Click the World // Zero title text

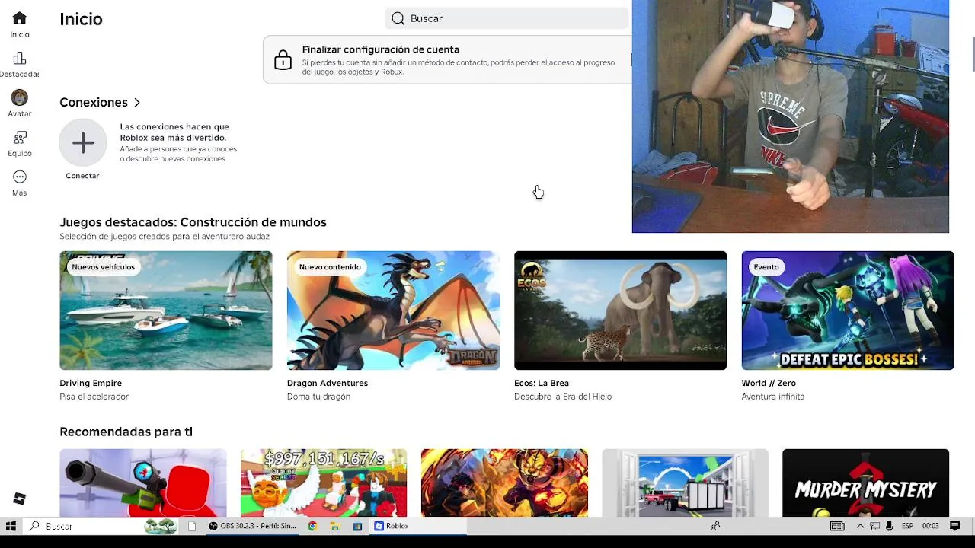point(769,383)
